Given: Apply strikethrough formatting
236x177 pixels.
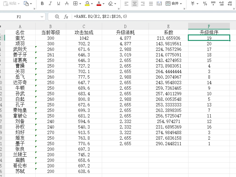Looking at the screenshot, I should click(67, 3).
